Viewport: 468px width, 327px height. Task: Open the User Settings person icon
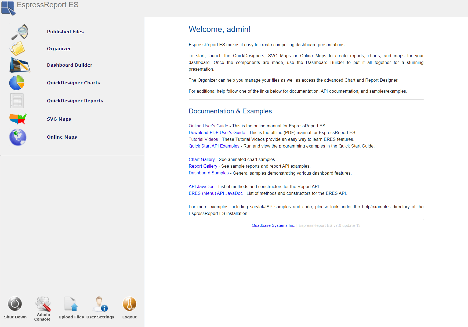(x=100, y=304)
